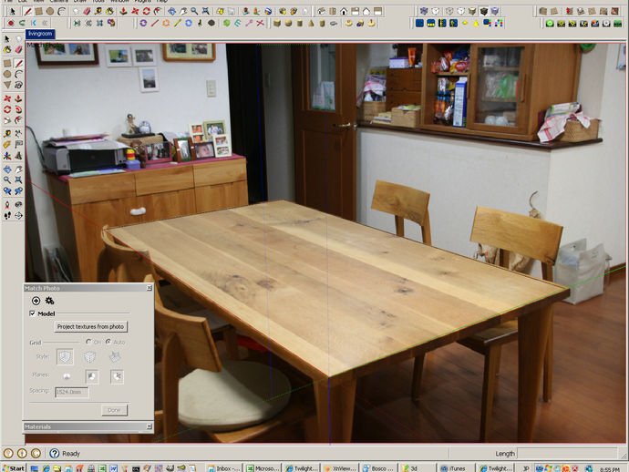Screen dimensions: 629x472
Task: Select the Axes tool
Action: point(7,156)
